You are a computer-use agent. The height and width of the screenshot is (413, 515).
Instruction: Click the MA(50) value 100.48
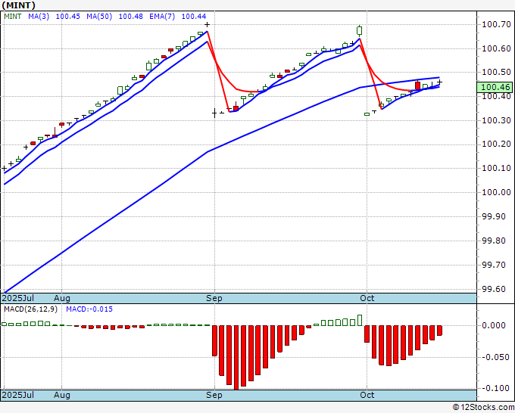coord(130,17)
